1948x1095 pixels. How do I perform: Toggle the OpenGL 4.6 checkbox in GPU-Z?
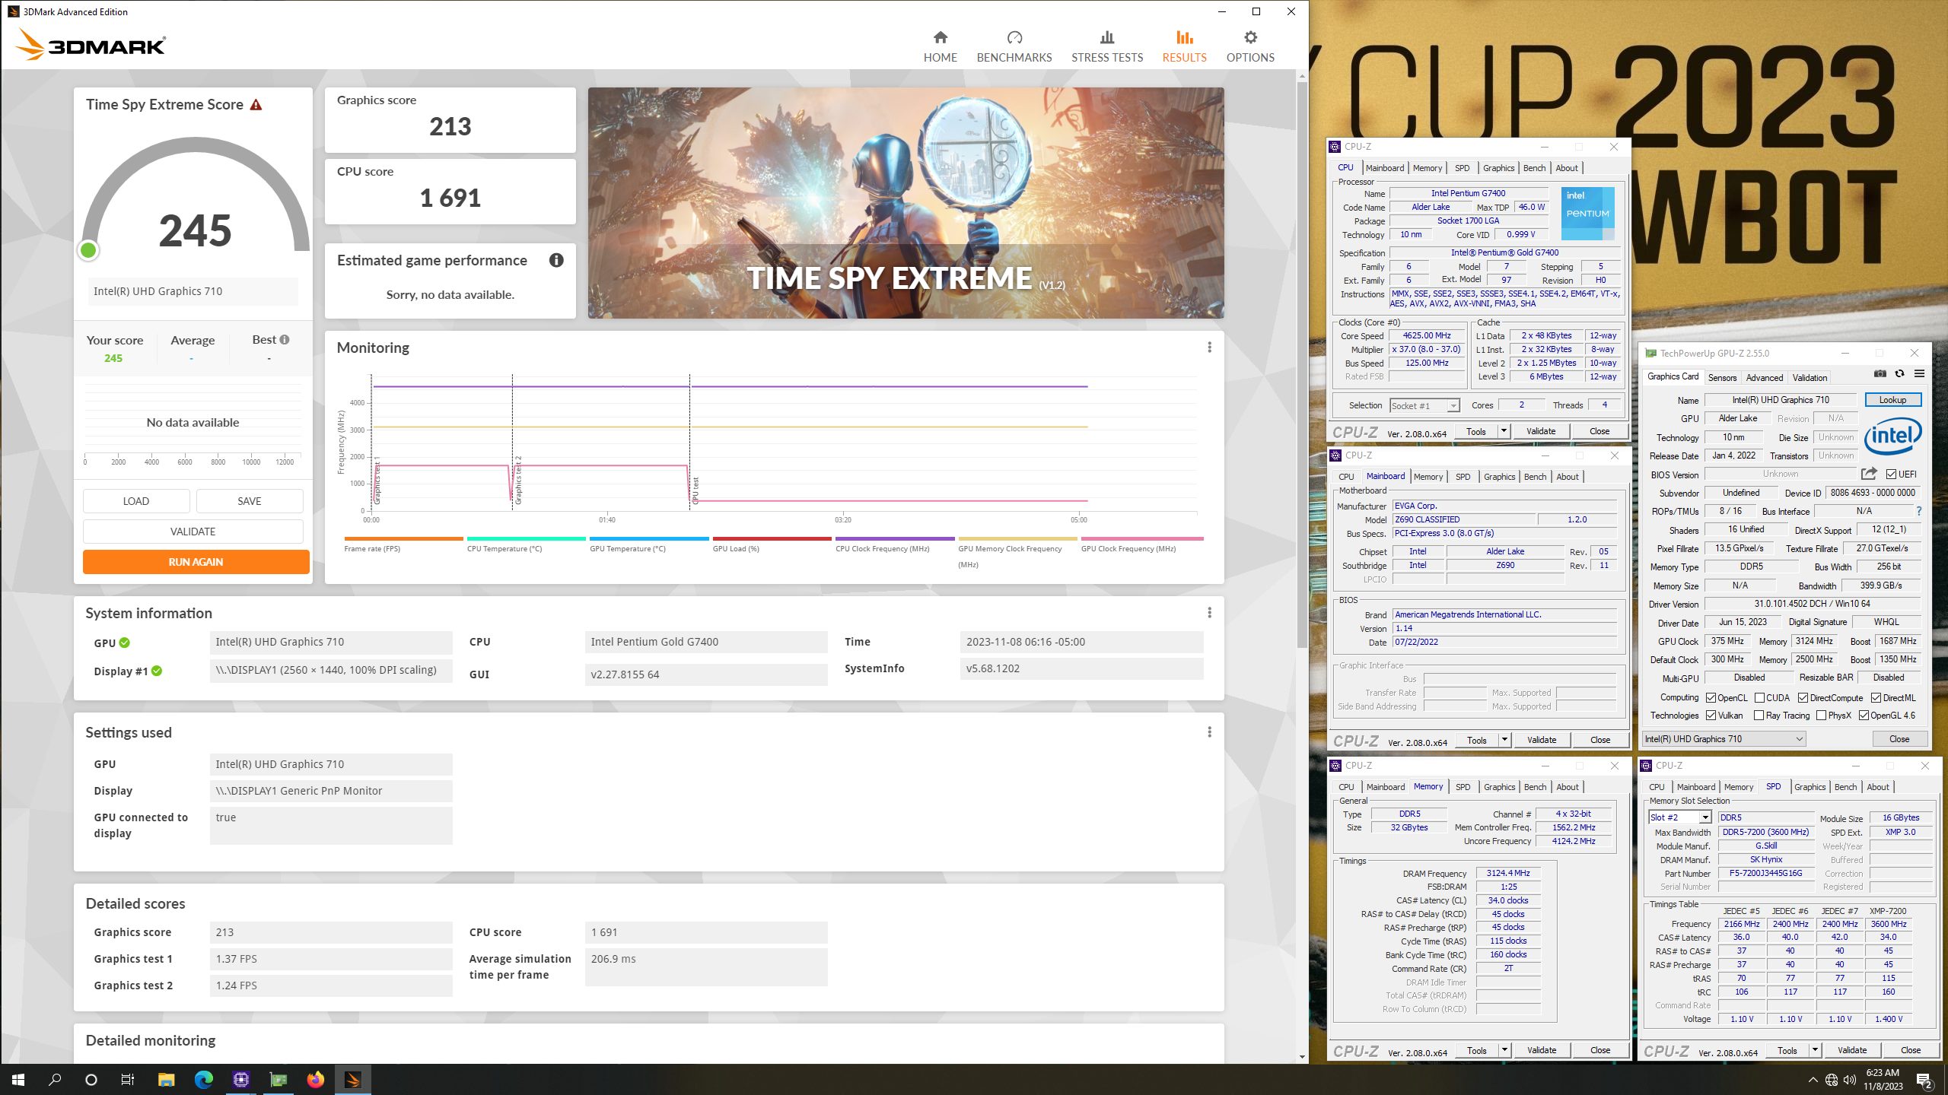pos(1864,715)
